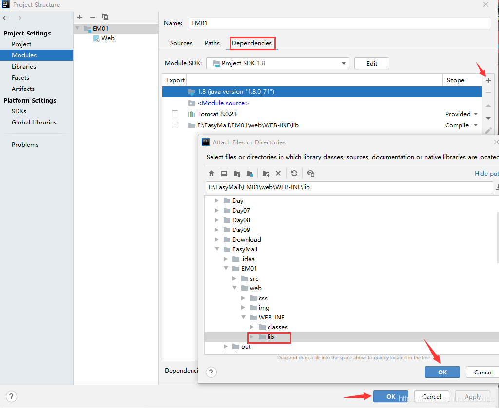This screenshot has height=408, width=499.
Task: Refresh the file chooser tree
Action: pos(294,173)
